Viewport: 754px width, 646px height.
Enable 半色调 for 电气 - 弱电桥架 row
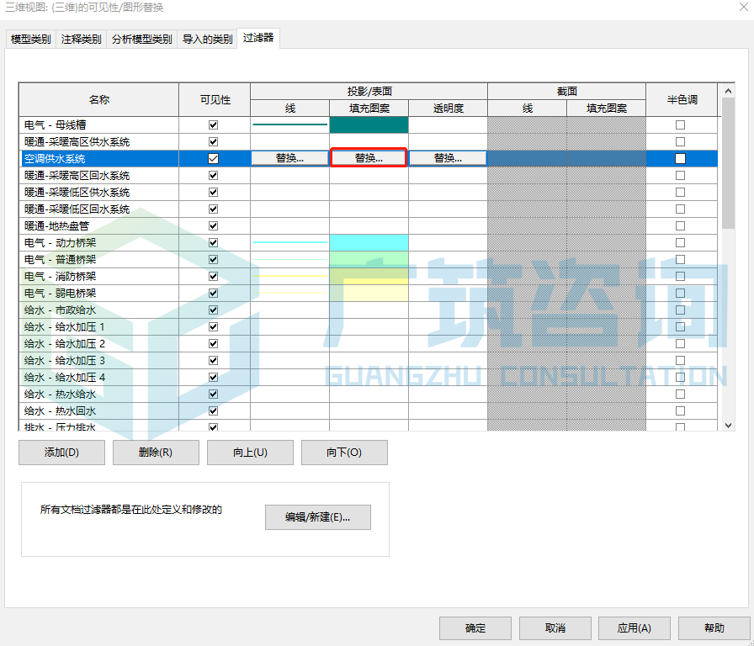[682, 293]
